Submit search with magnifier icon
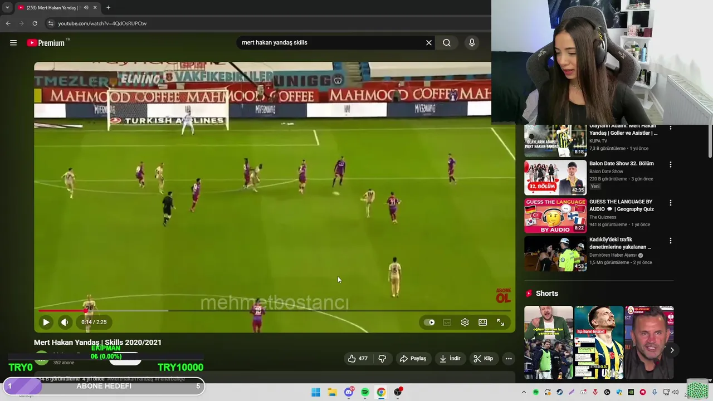 click(x=447, y=43)
